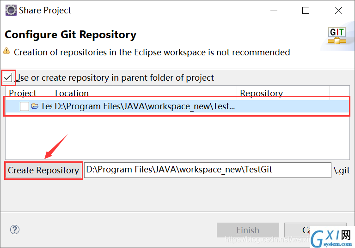
Task: Click the repository path input field
Action: coord(208,170)
